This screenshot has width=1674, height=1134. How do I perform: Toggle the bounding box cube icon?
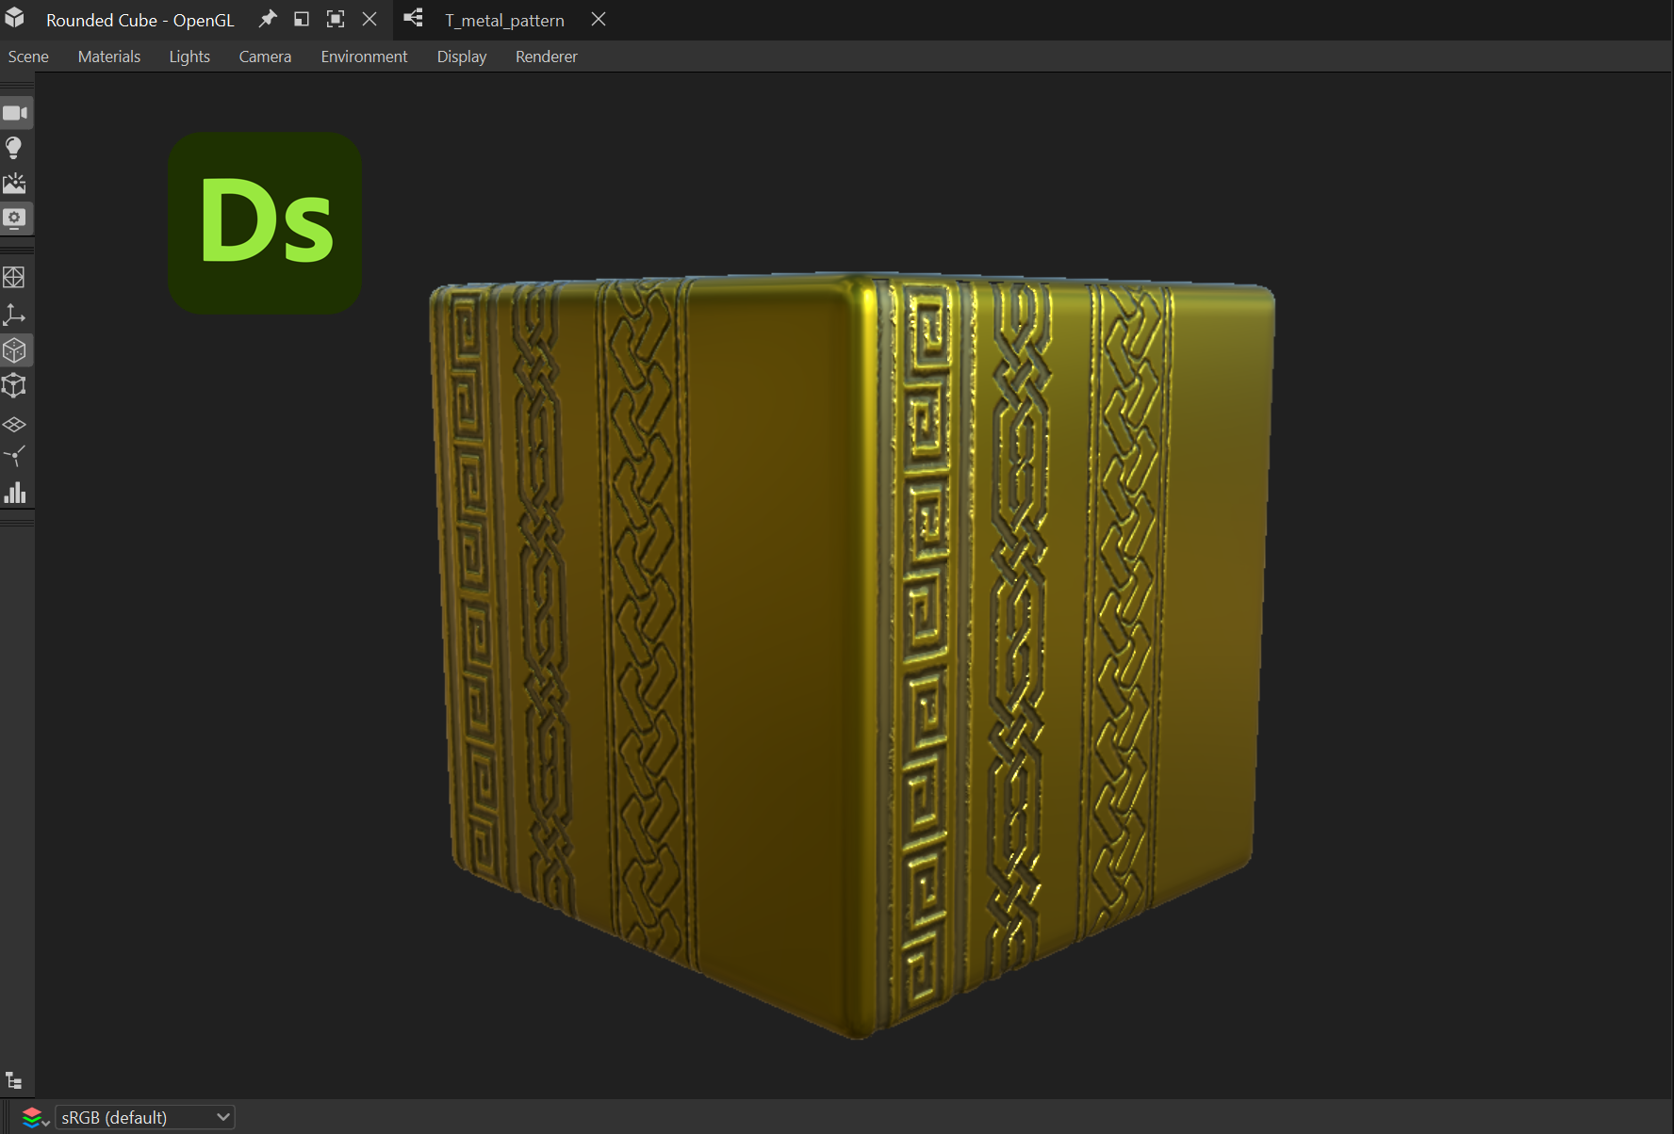pos(14,386)
